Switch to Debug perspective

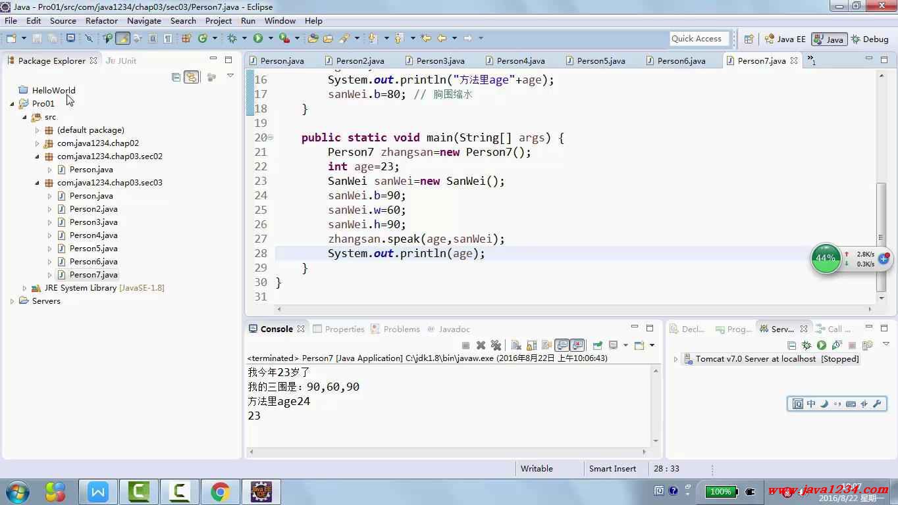click(x=870, y=39)
